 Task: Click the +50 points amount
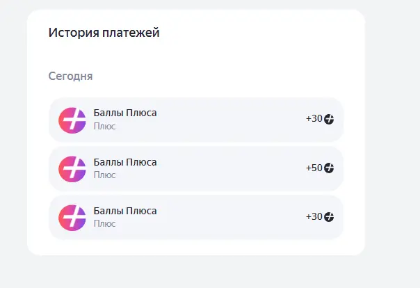pos(314,168)
